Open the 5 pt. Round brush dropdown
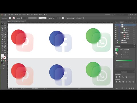137x103 pixels. (47, 18)
